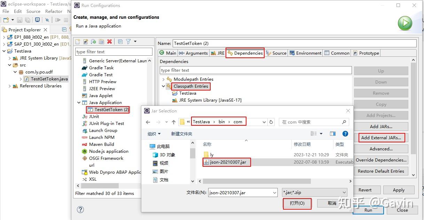Expand the Modulepath Entries tree node

pos(163,79)
